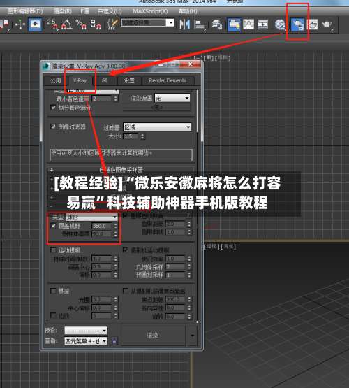Open the MAXScript(X) menu
The height and width of the screenshot is (388, 349).
pos(150,11)
